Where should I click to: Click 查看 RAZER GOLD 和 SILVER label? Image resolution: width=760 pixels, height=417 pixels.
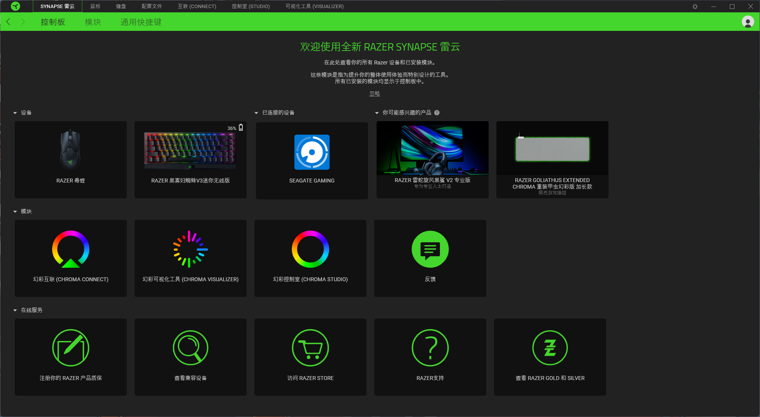550,378
